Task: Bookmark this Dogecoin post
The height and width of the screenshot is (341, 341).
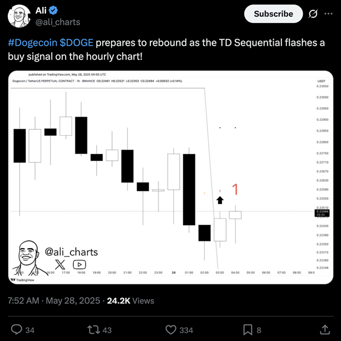Action: click(x=248, y=329)
